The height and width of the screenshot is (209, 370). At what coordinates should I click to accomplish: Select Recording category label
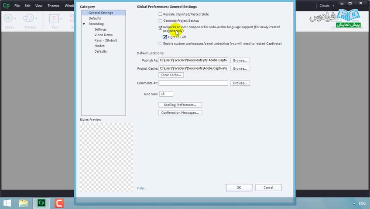pos(96,24)
